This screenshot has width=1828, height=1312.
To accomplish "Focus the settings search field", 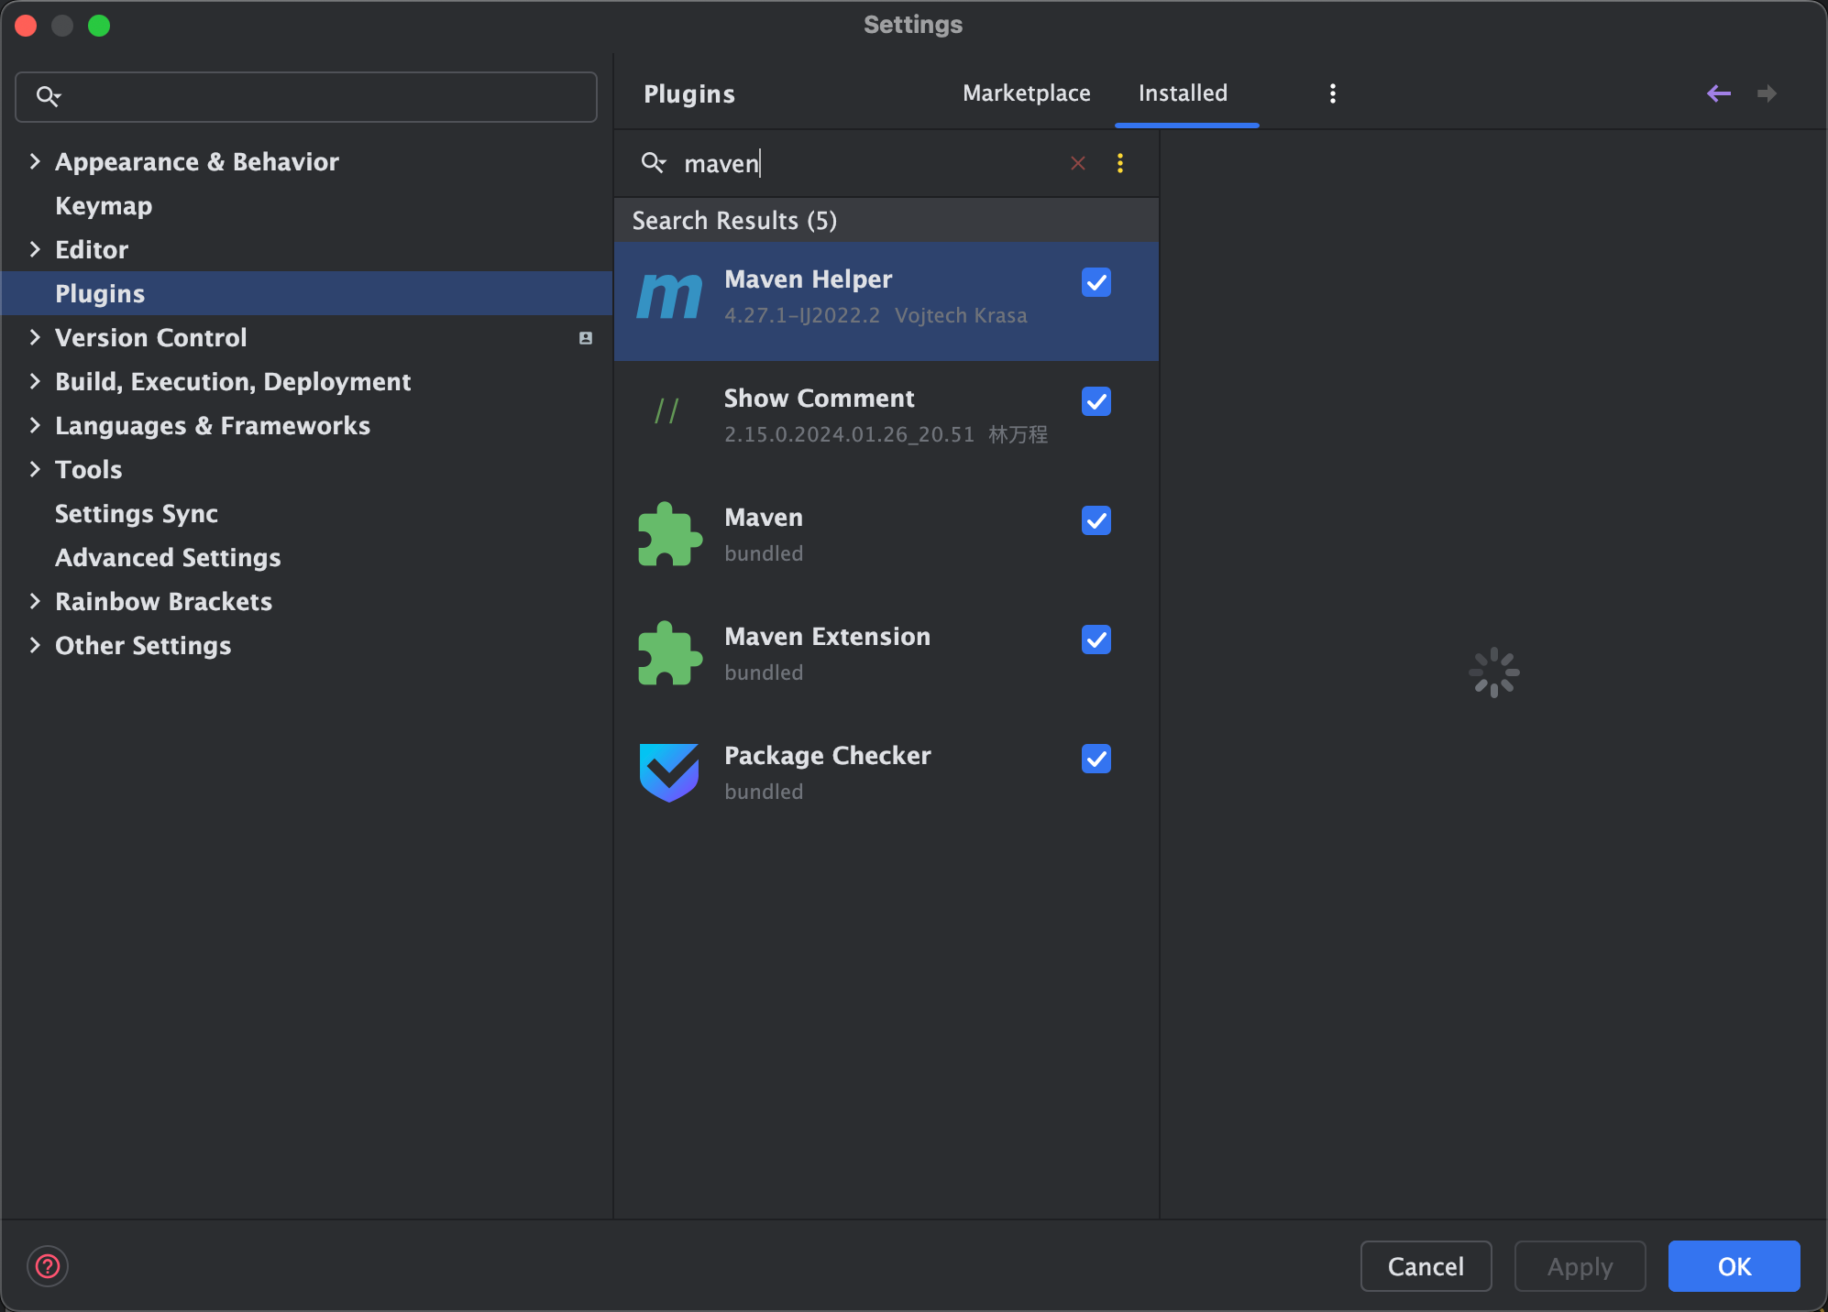I will tap(321, 97).
